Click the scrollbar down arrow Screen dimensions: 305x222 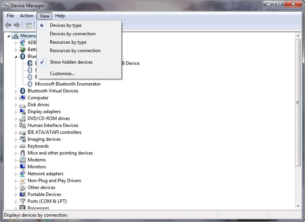pyautogui.click(x=298, y=206)
